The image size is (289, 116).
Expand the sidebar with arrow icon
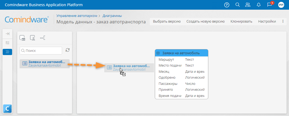coord(8,34)
